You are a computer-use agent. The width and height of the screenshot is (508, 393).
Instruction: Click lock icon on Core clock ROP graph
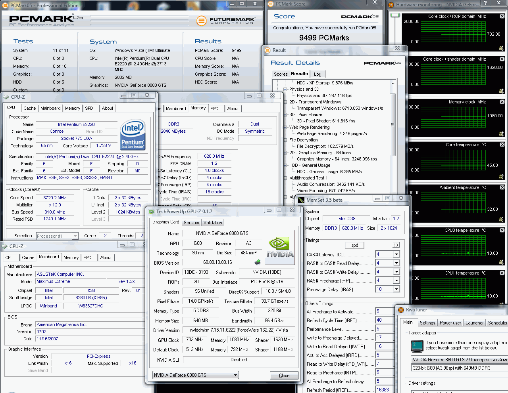(x=502, y=48)
